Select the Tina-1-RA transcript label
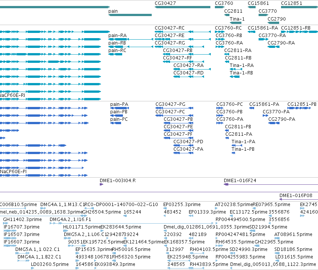The width and height of the screenshot is (318, 270). coord(241,65)
